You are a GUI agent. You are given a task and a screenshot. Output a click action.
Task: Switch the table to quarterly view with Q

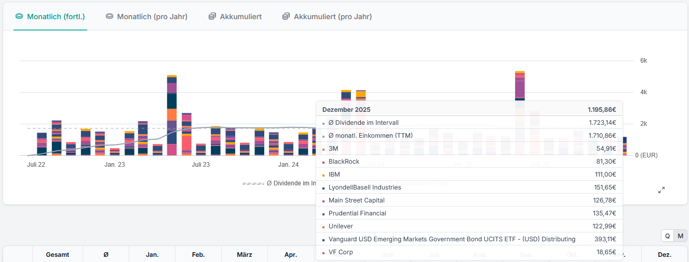click(x=667, y=236)
